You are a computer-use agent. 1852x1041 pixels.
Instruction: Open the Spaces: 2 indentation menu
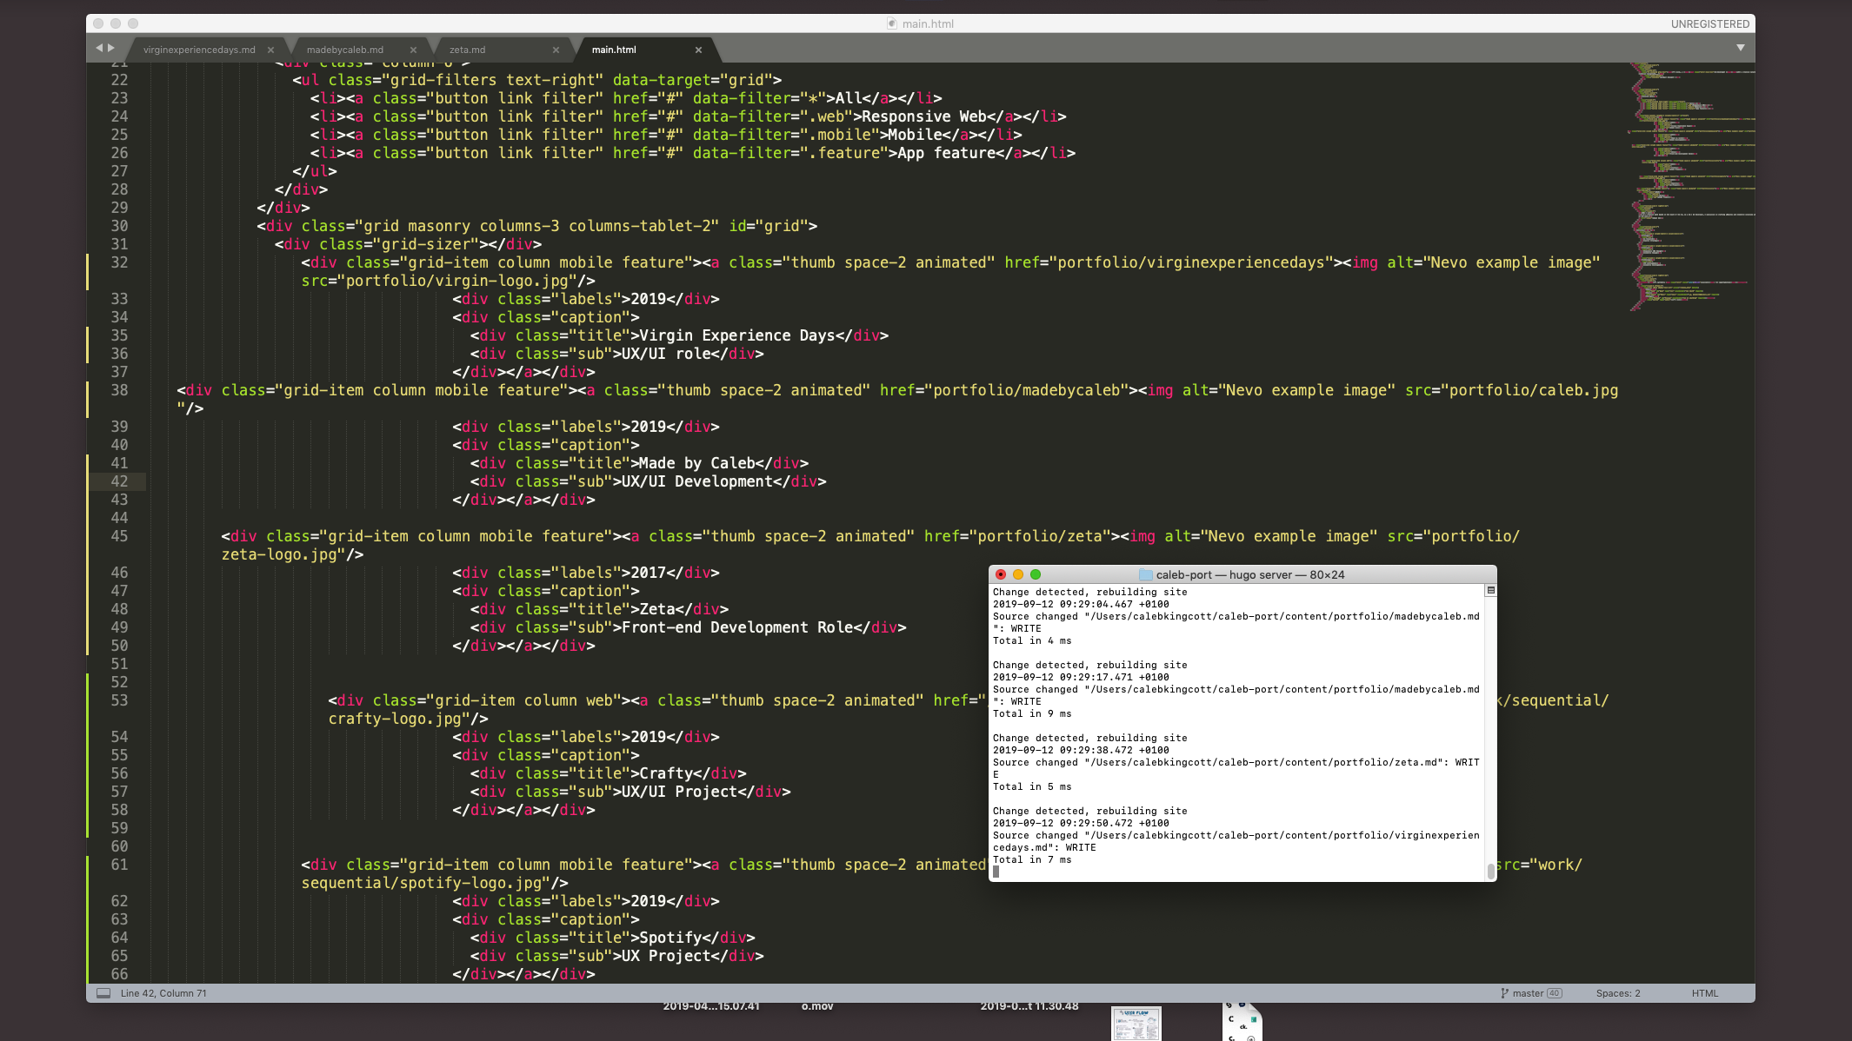pyautogui.click(x=1617, y=993)
